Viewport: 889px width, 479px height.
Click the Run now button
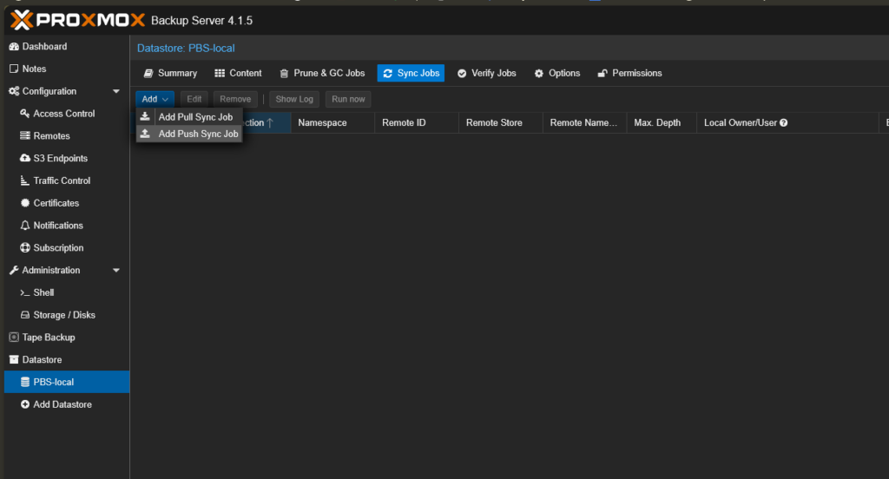tap(348, 99)
